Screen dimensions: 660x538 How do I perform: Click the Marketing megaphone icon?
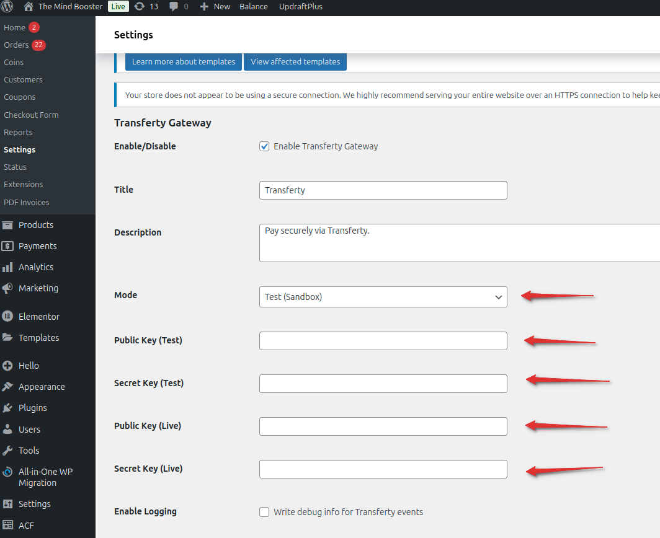tap(7, 288)
